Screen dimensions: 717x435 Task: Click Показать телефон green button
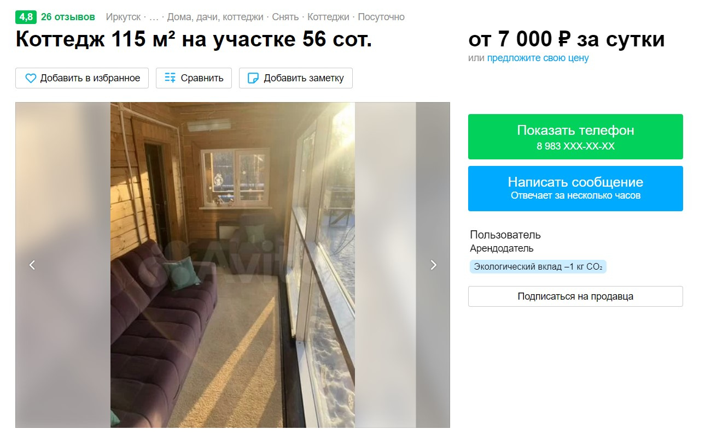click(575, 136)
